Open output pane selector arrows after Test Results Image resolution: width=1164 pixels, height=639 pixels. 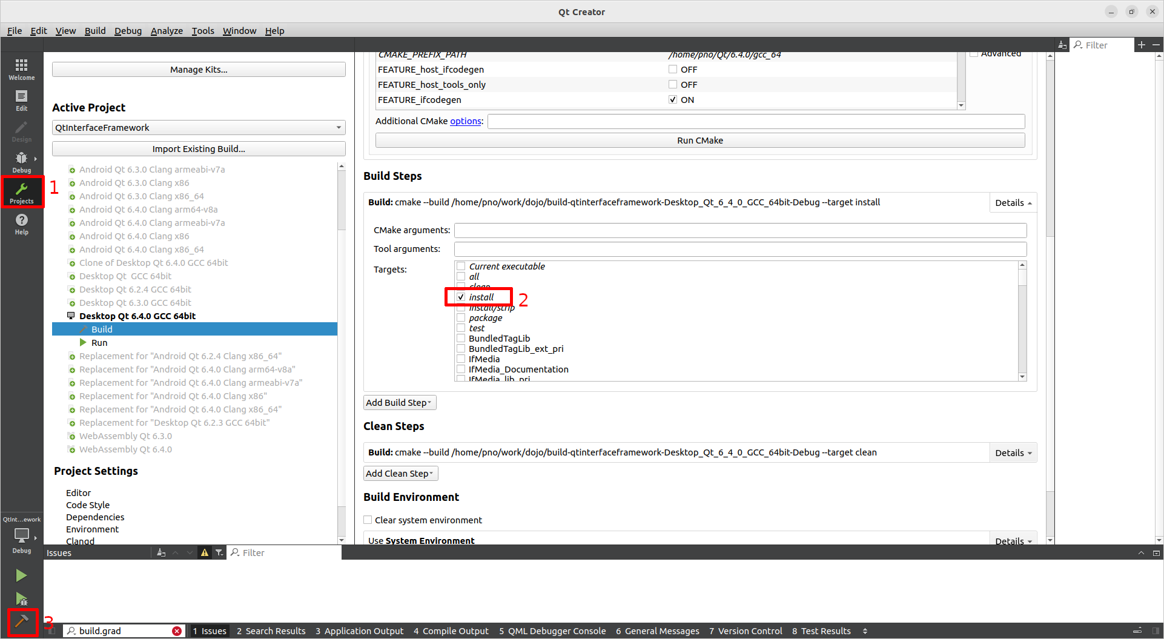click(x=865, y=631)
